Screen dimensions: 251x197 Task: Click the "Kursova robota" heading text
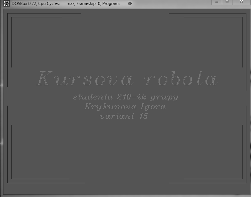coord(127,79)
